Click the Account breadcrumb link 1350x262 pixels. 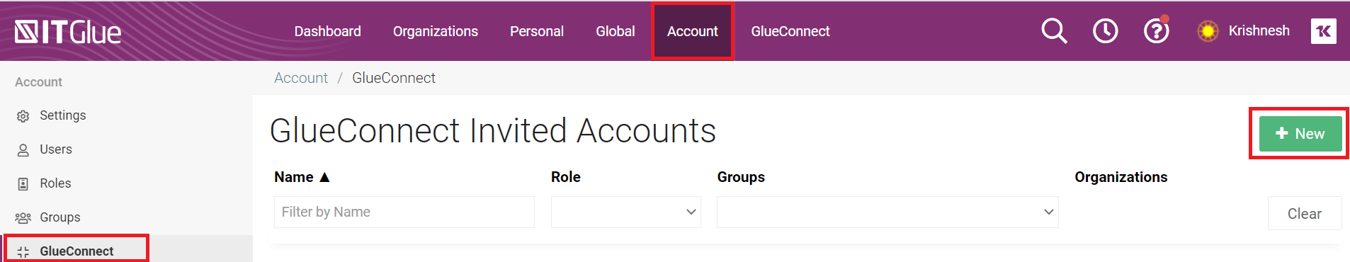(x=301, y=78)
